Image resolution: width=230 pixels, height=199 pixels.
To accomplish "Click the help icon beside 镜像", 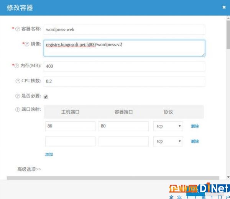I will [27, 44].
